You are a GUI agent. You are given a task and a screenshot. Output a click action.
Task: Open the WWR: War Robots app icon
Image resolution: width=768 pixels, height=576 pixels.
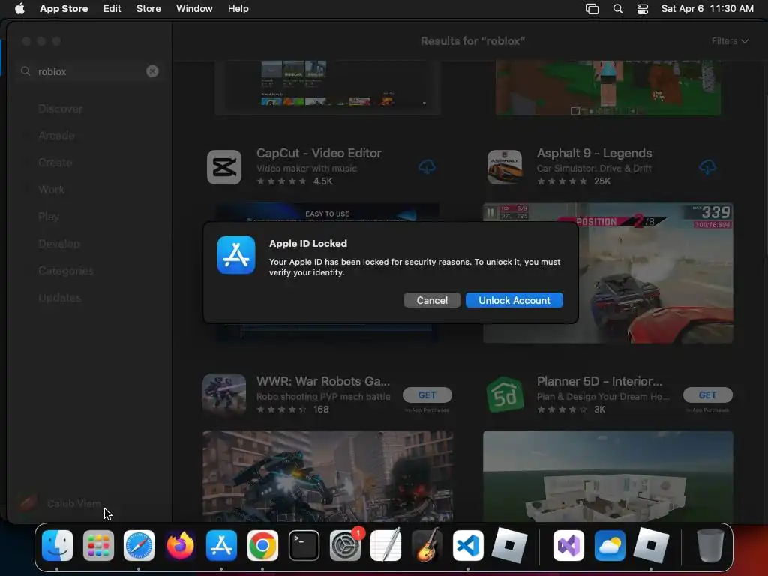pos(224,394)
